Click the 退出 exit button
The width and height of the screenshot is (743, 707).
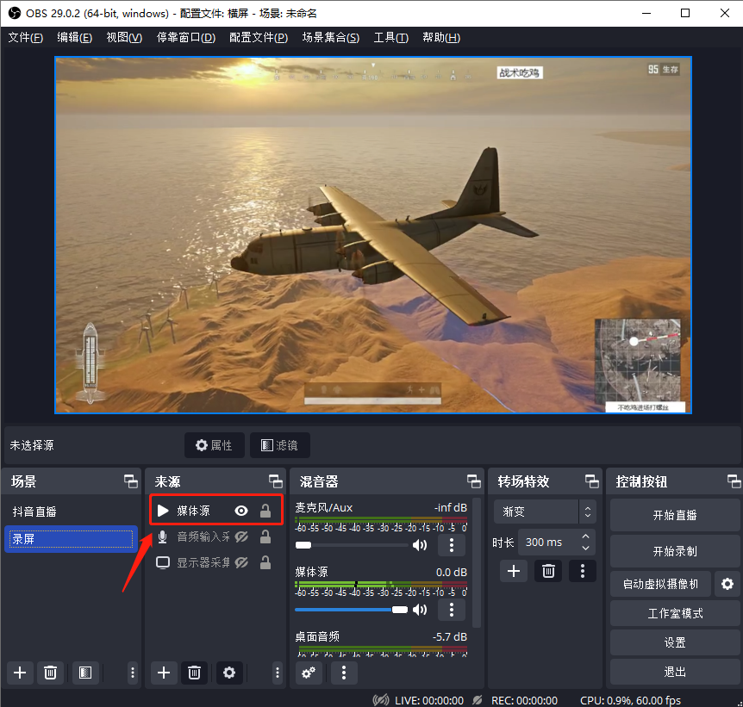coord(675,672)
